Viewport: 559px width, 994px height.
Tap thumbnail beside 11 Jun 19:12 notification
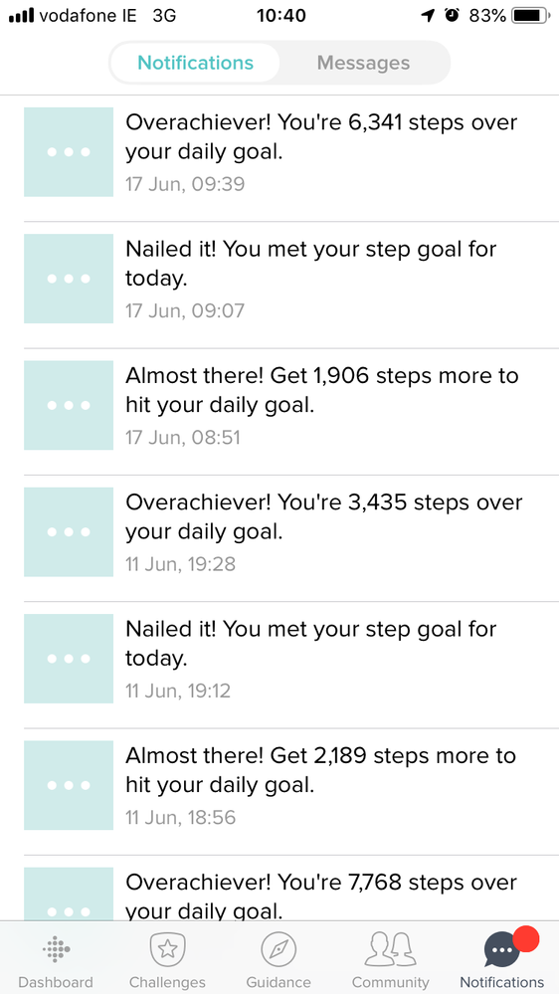(69, 659)
